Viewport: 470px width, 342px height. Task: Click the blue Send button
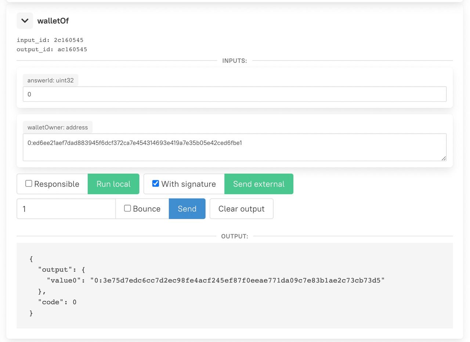(187, 209)
